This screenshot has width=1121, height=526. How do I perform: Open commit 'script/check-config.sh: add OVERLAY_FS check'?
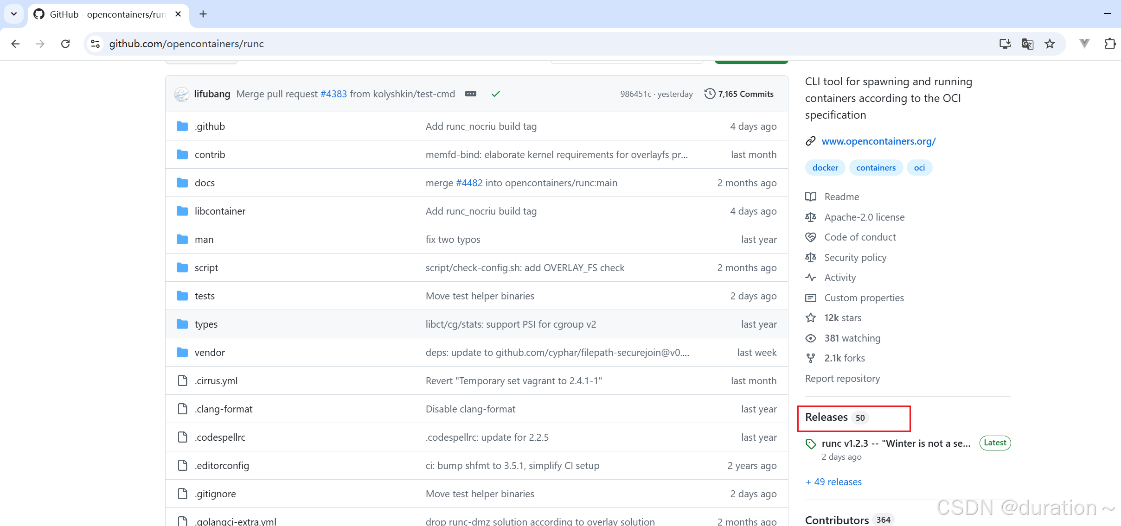click(525, 267)
